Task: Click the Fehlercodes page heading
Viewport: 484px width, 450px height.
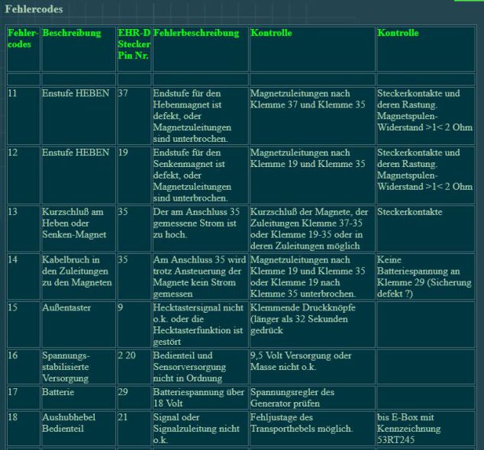Action: point(34,9)
